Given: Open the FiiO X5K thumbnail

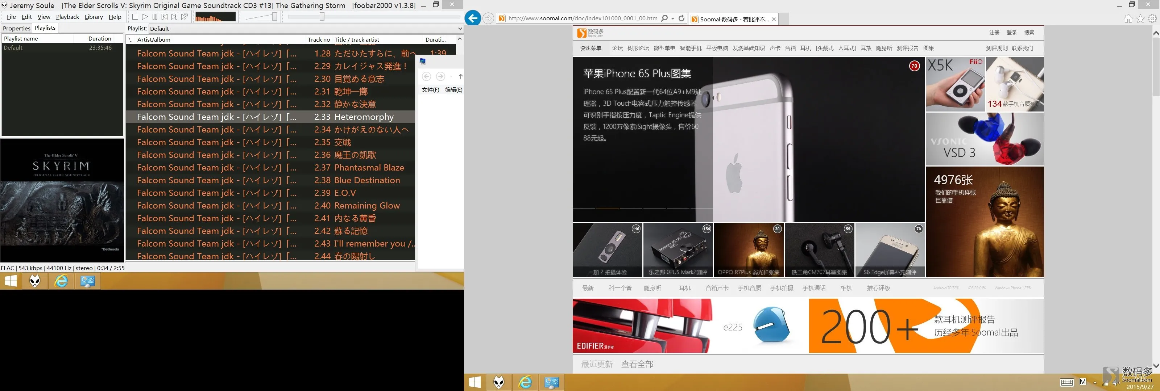Looking at the screenshot, I should point(955,84).
